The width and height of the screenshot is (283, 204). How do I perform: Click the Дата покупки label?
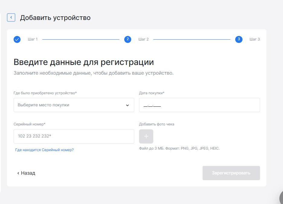pos(151,93)
